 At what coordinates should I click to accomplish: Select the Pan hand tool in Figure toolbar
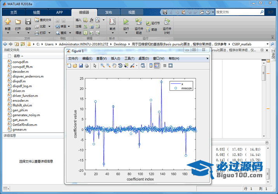pyautogui.click(x=114, y=66)
